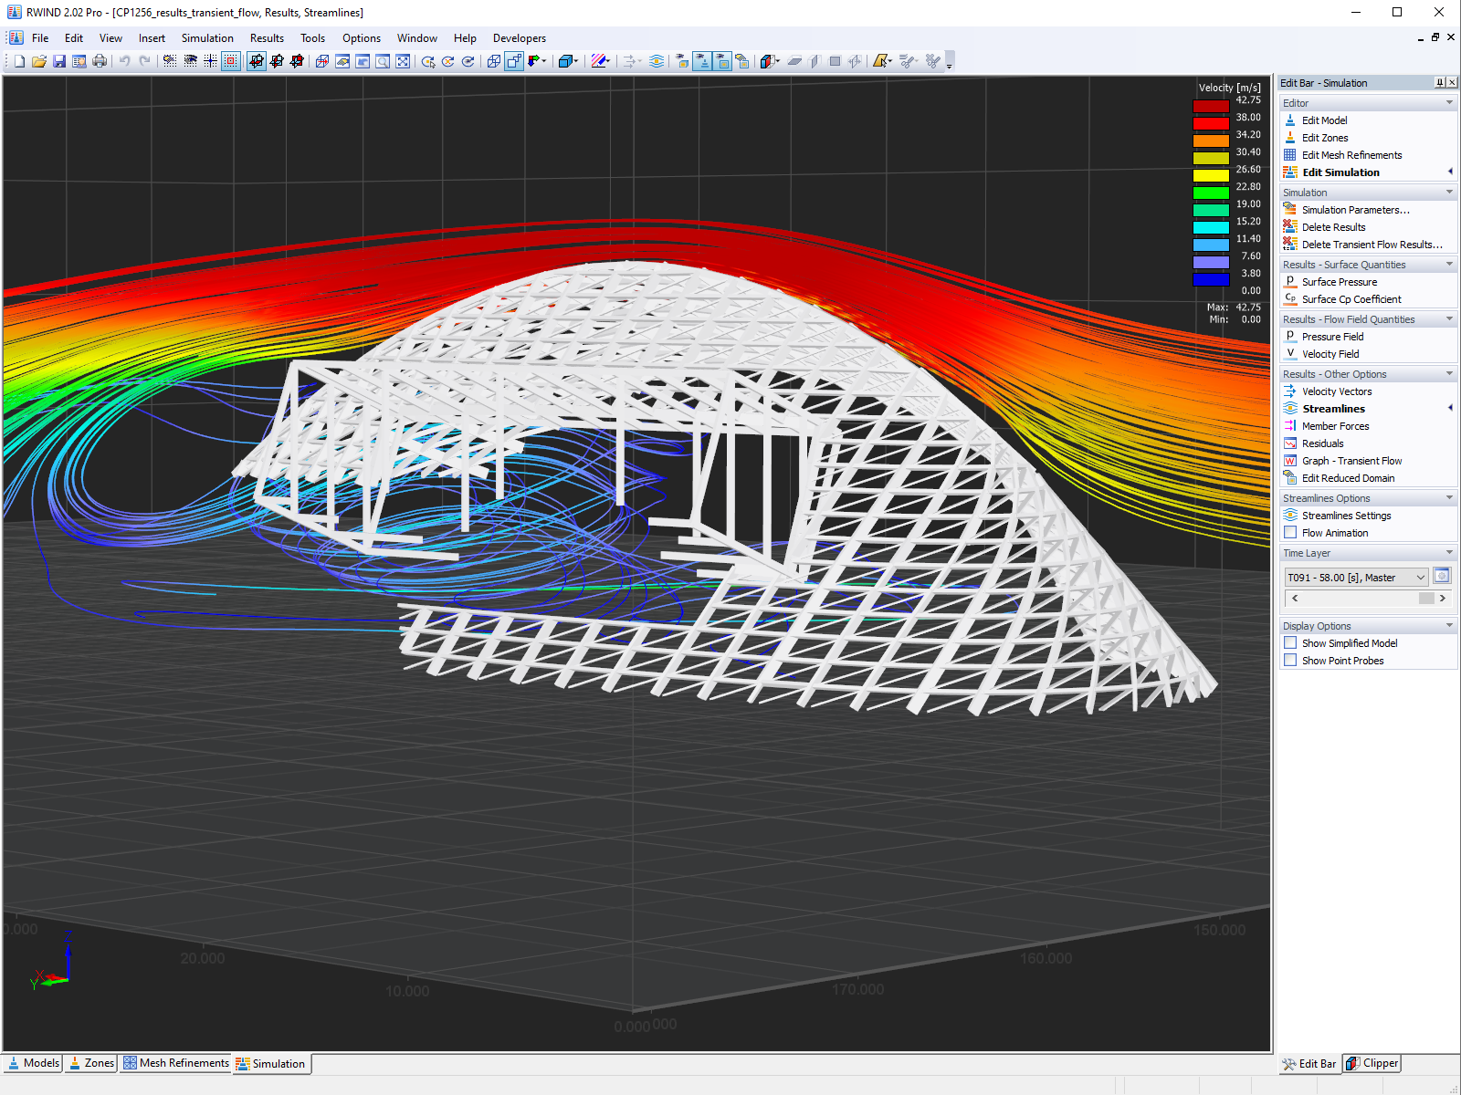This screenshot has height=1095, width=1461.
Task: Click Edit Model in the Editor section
Action: [x=1324, y=120]
